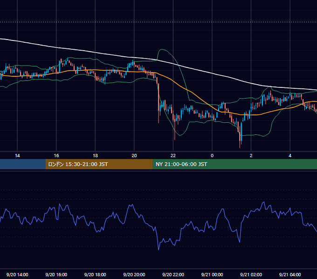
Task: Click the hour label 2 on price chart axis
Action: coord(251,156)
